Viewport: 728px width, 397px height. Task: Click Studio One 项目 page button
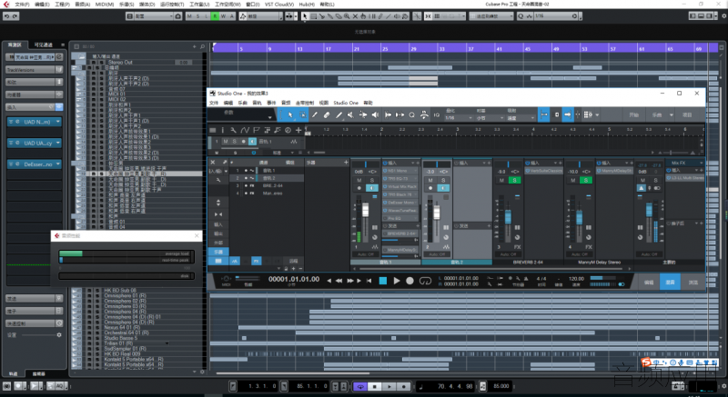click(687, 114)
